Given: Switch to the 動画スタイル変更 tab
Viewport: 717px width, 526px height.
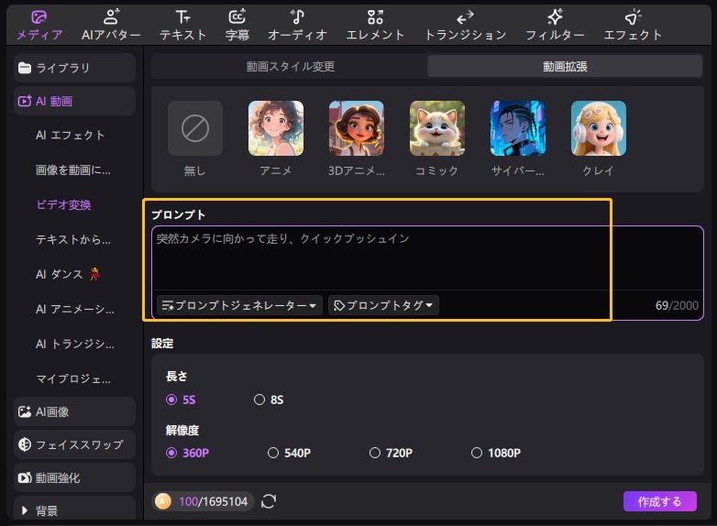Looking at the screenshot, I should (x=290, y=67).
